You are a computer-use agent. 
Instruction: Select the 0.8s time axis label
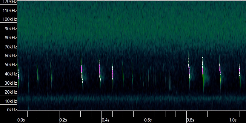coord(190,120)
